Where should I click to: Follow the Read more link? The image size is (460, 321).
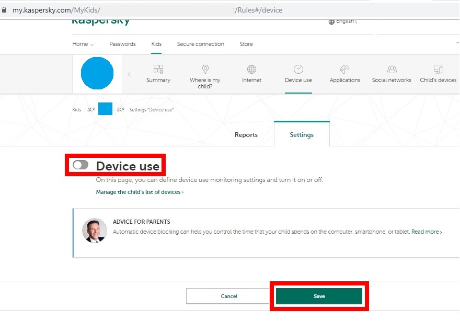coord(427,232)
